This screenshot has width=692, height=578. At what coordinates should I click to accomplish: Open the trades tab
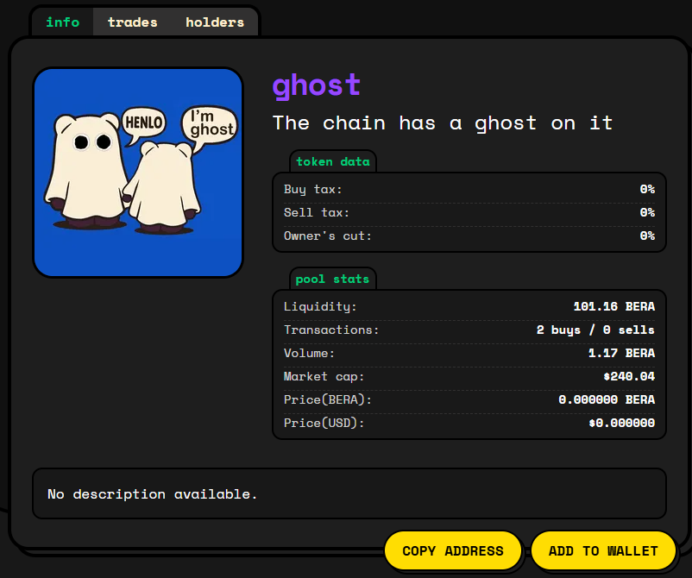[132, 22]
